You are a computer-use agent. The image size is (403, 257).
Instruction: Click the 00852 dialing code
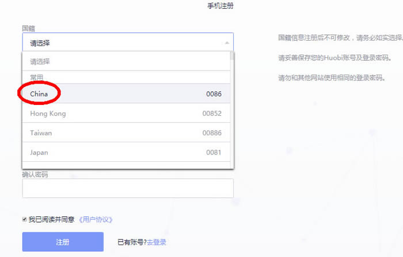212,114
